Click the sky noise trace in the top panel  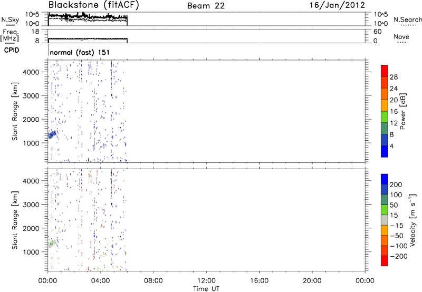tap(88, 16)
